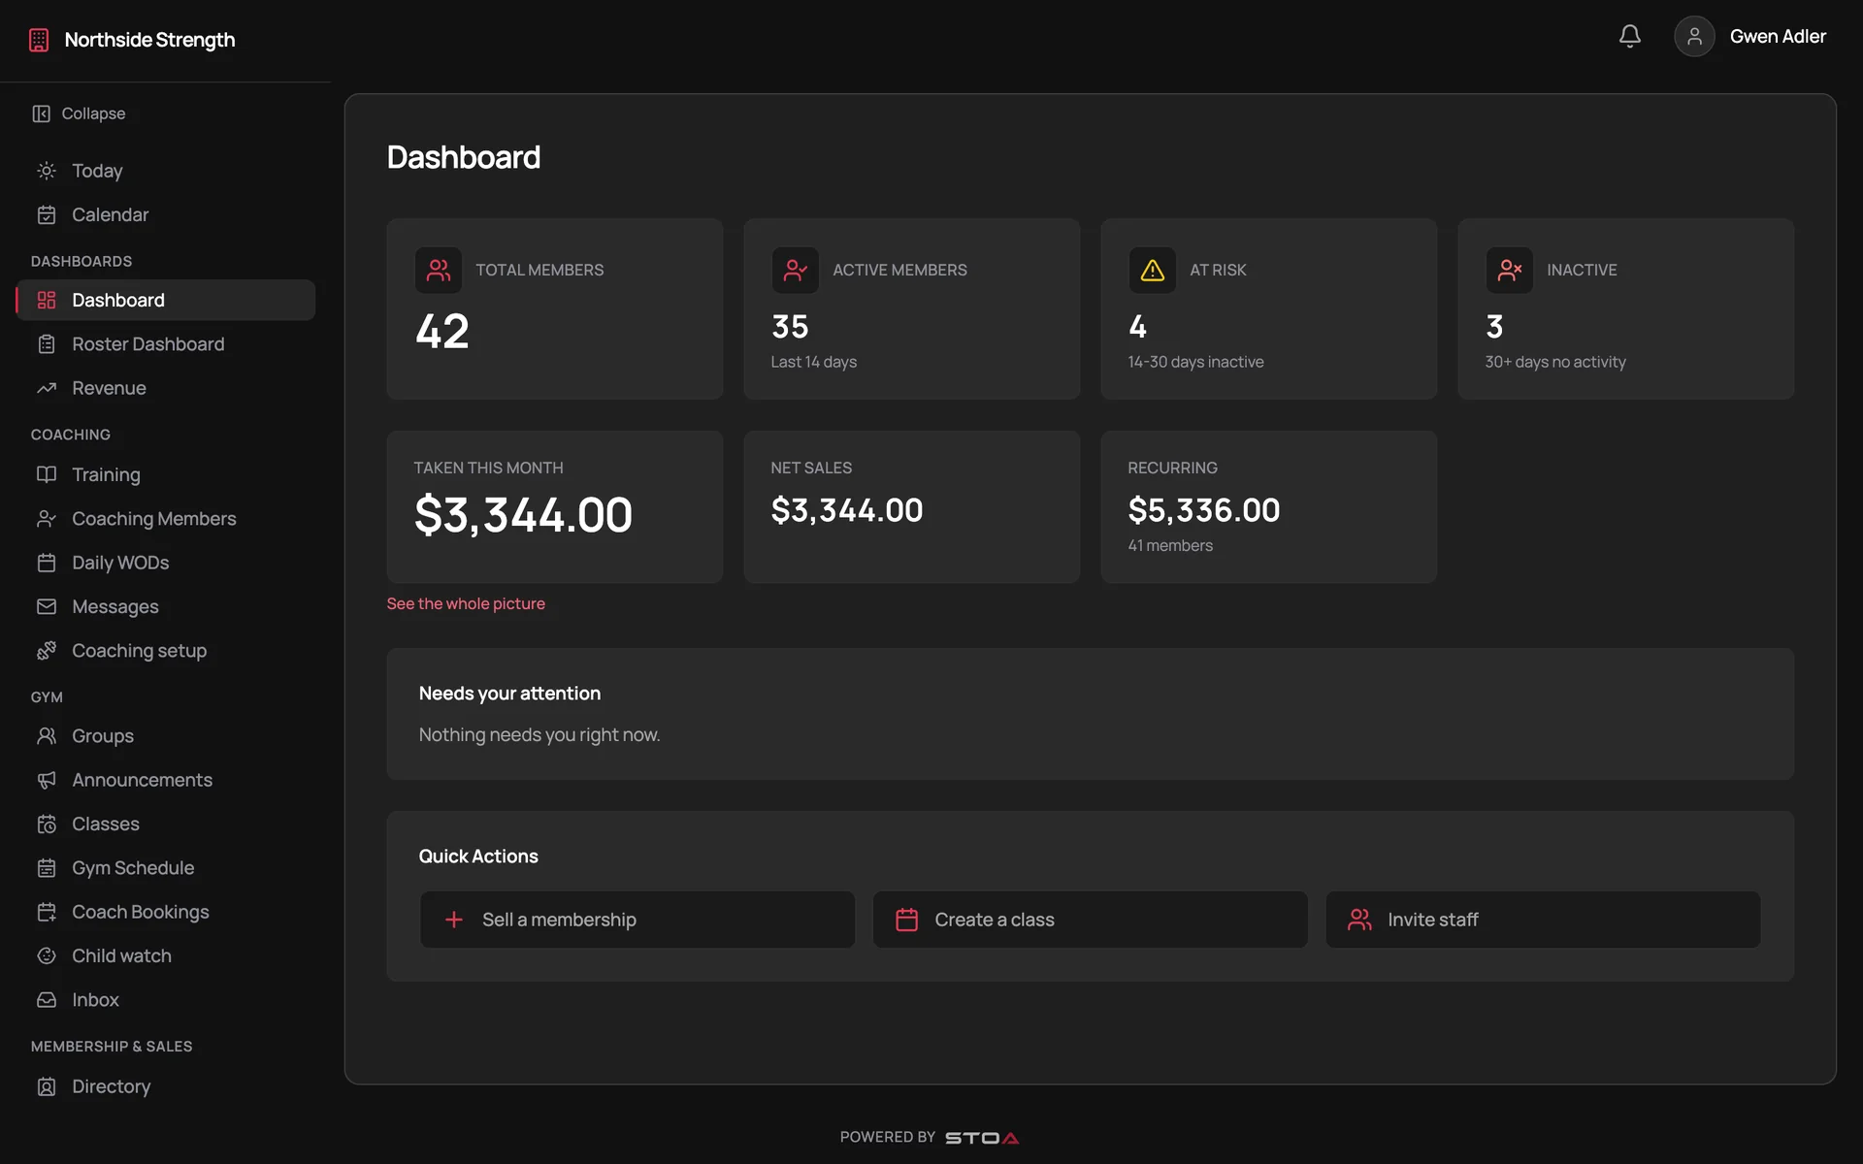The image size is (1863, 1164).
Task: Click the Coach Bookings icon
Action: pos(47,912)
